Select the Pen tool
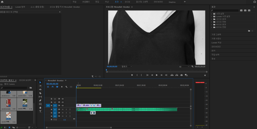 tap(40, 100)
